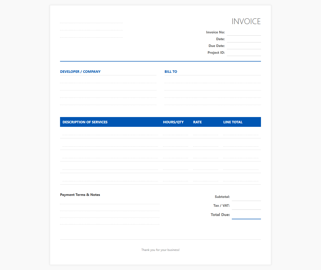This screenshot has width=321, height=270.
Task: Click the Due Date field
Action: pyautogui.click(x=244, y=46)
